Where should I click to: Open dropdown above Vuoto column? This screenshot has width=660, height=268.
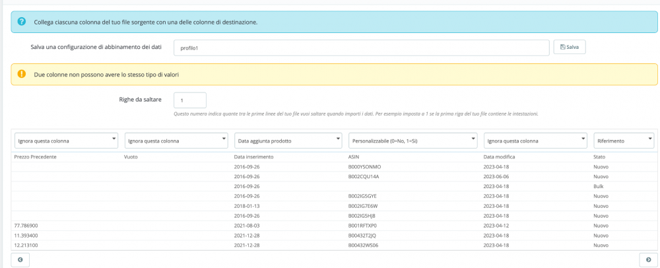coord(176,141)
